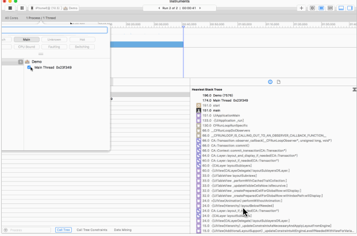357x236 pixels.
Task: Toggle the bottom detail pane icon
Action: pos(341,8)
